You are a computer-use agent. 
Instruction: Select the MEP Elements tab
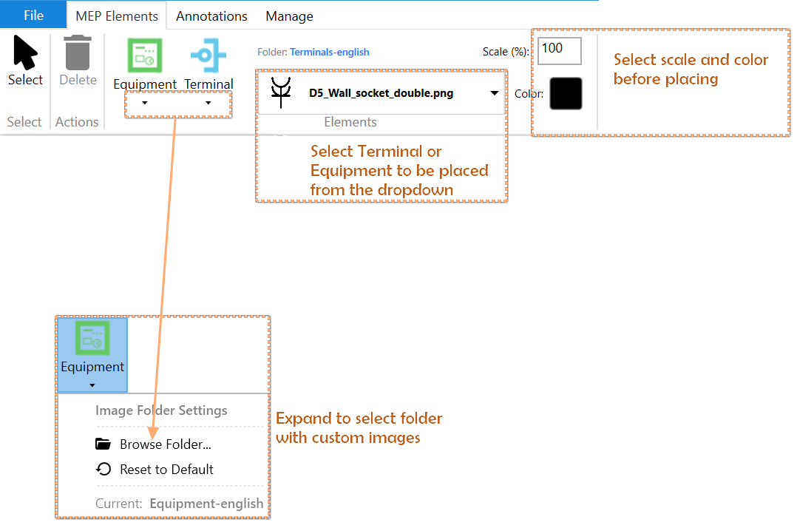click(117, 16)
